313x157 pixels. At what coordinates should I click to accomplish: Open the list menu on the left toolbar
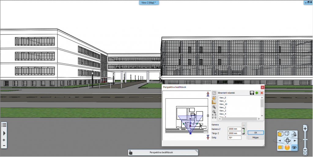(x=4, y=125)
